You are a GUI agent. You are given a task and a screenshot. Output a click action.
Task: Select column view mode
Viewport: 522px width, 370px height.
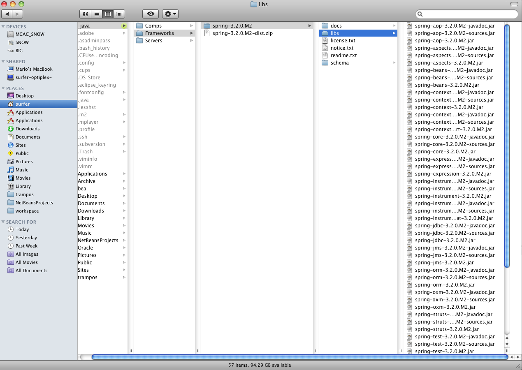click(108, 14)
